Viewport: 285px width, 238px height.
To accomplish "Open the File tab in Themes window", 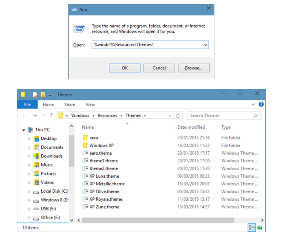I will click(27, 105).
